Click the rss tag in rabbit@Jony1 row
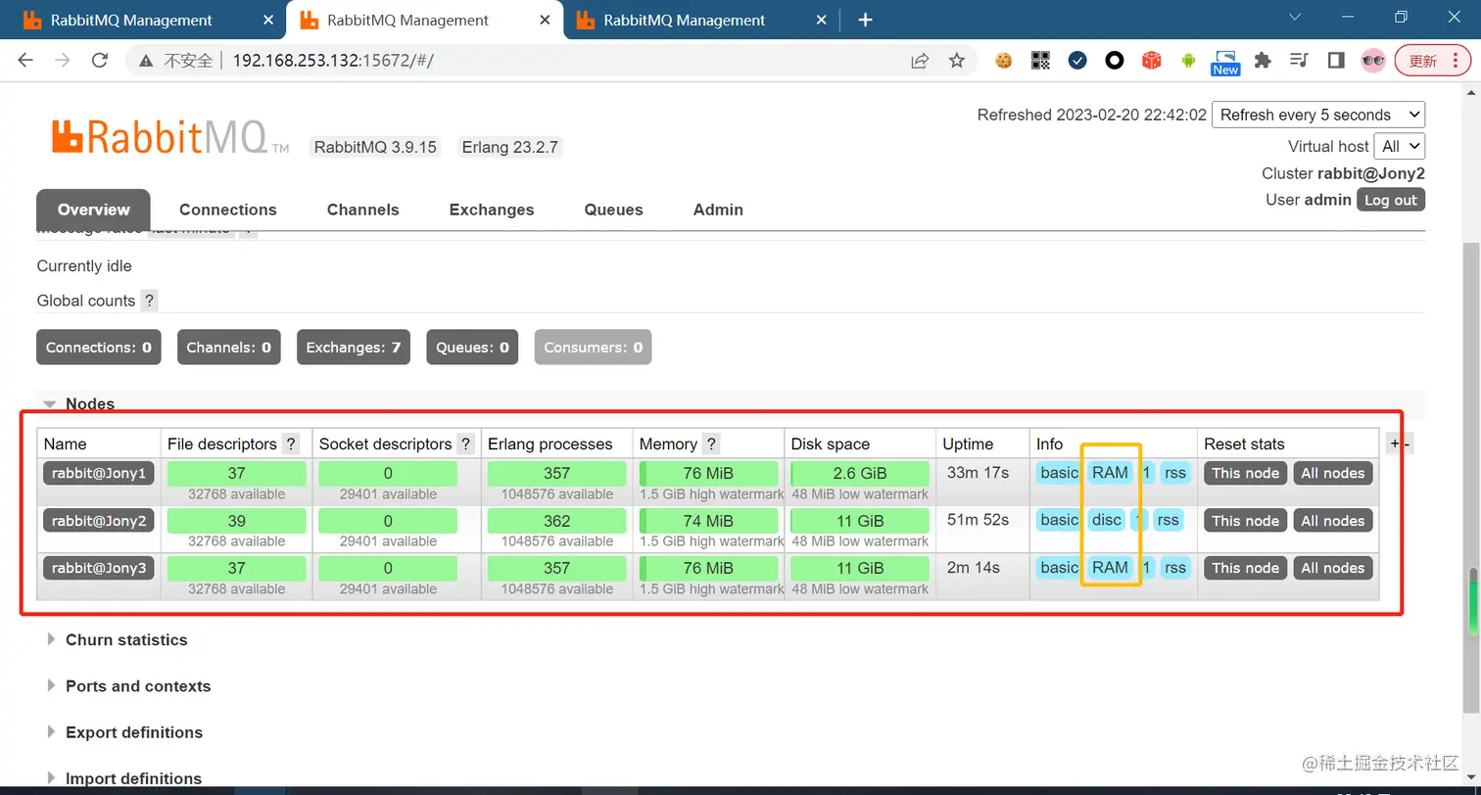1481x795 pixels. coord(1175,473)
